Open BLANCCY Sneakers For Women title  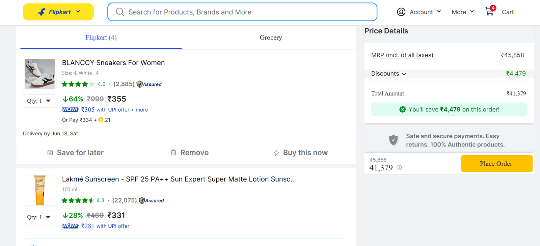[x=113, y=63]
